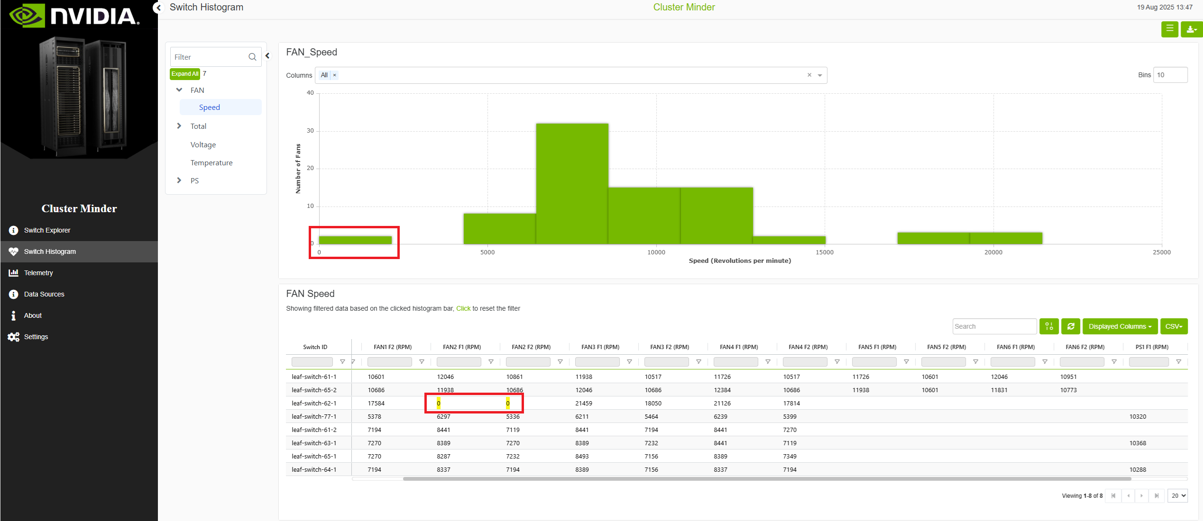The height and width of the screenshot is (521, 1203).
Task: Focus the table Search field
Action: coord(994,326)
